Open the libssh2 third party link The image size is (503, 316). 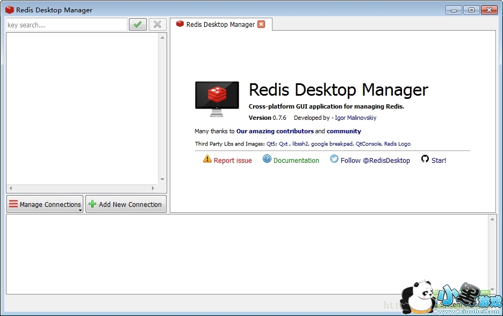pyautogui.click(x=300, y=144)
